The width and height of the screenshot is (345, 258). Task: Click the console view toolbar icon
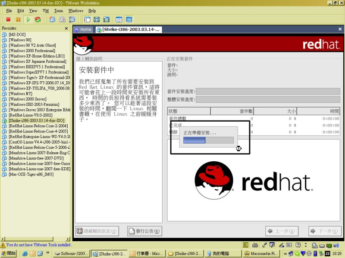pyautogui.click(x=129, y=19)
